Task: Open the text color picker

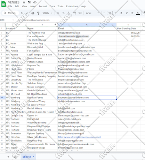Action: point(138,13)
